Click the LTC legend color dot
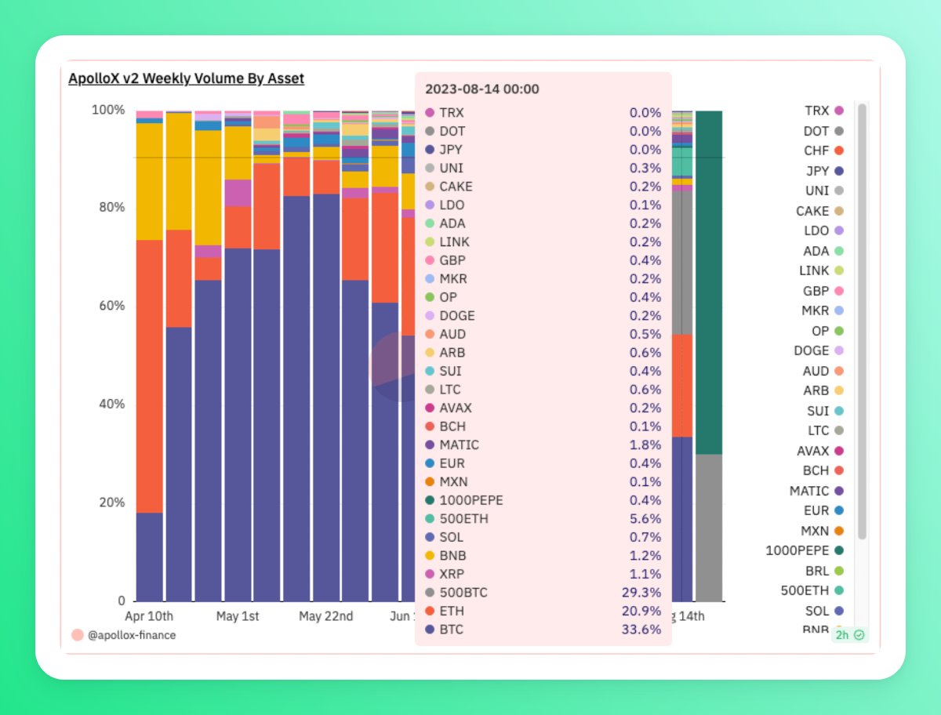This screenshot has height=715, width=941. pos(839,430)
